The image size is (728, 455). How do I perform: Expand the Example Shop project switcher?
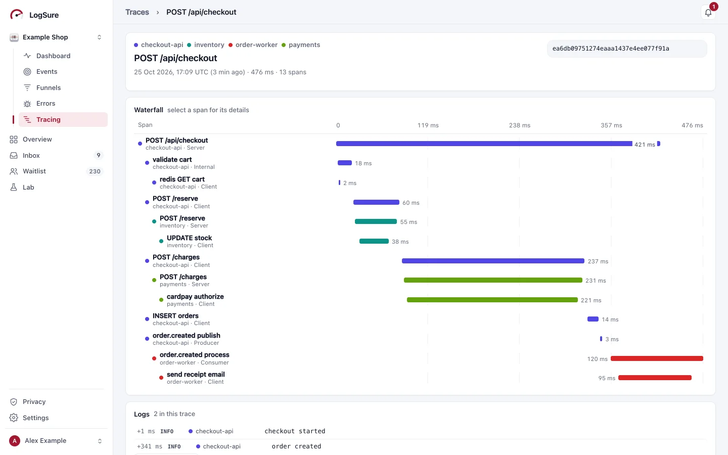pyautogui.click(x=57, y=37)
